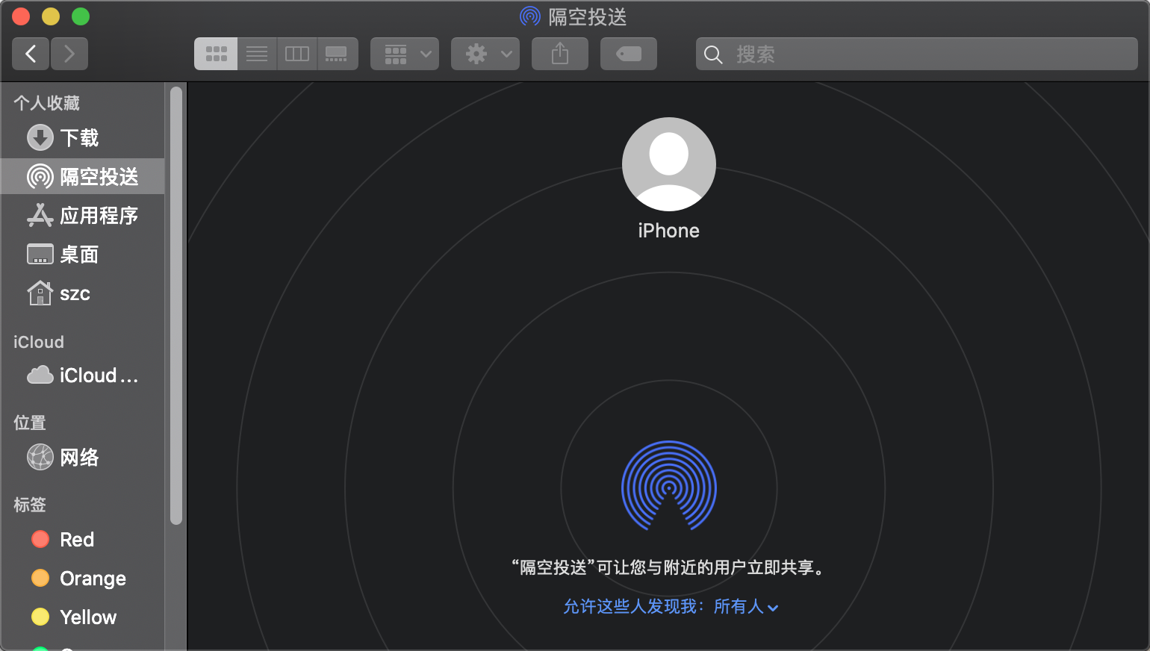Screen dimensions: 1150x651
Task: Open iCloud Drive in the sidebar
Action: [83, 375]
